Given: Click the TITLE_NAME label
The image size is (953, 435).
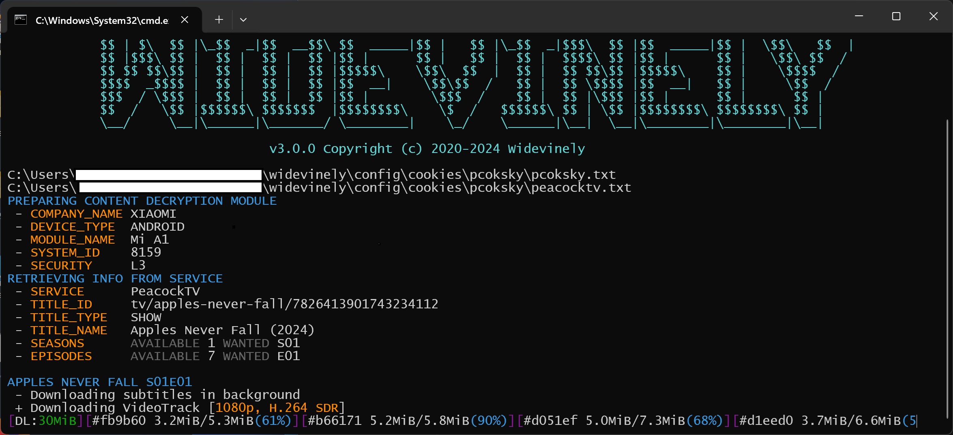Looking at the screenshot, I should pyautogui.click(x=69, y=330).
